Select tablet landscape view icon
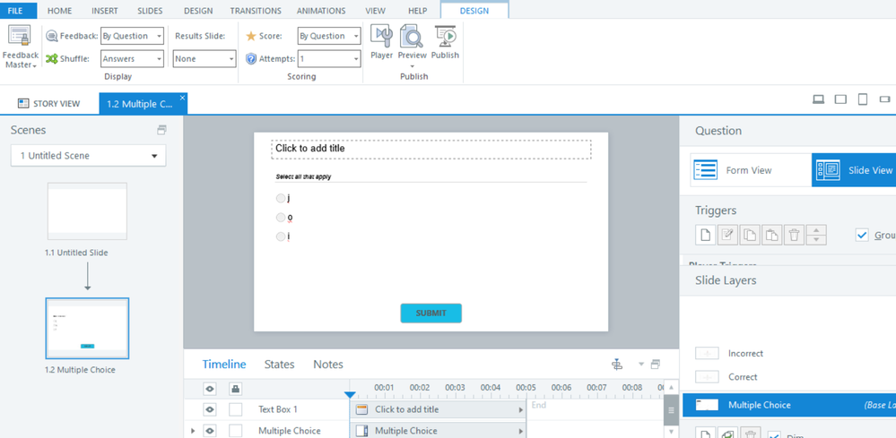The image size is (896, 438). pos(840,99)
